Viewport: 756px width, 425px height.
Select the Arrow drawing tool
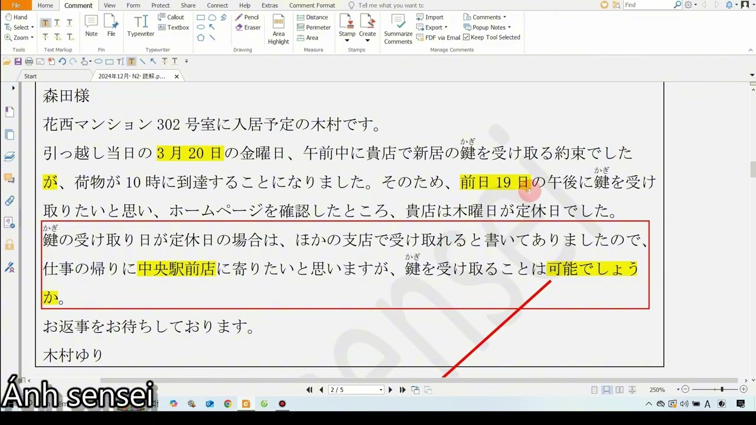(x=212, y=27)
